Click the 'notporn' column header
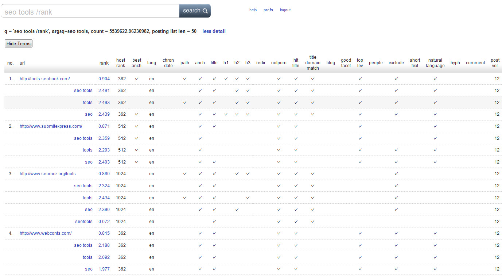This screenshot has height=276, width=502. click(x=279, y=63)
